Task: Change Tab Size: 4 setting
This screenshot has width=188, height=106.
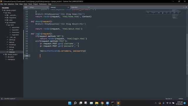Action: tap(169, 99)
